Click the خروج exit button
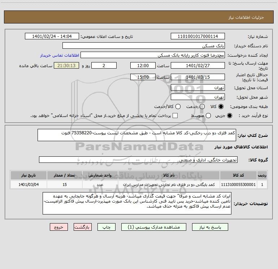Screen dimensions: 278x269 59,227
